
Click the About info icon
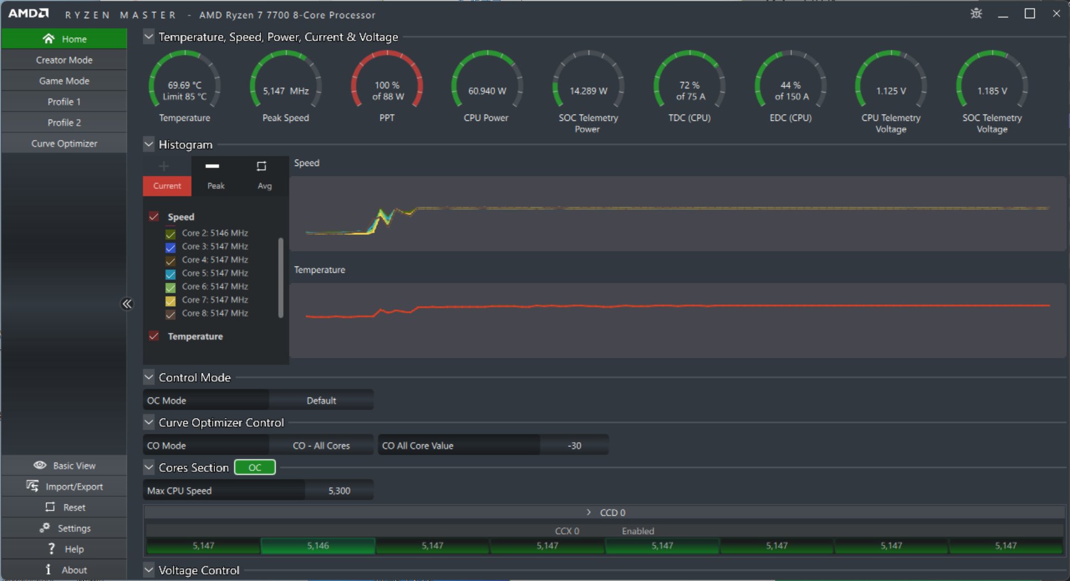pos(48,569)
